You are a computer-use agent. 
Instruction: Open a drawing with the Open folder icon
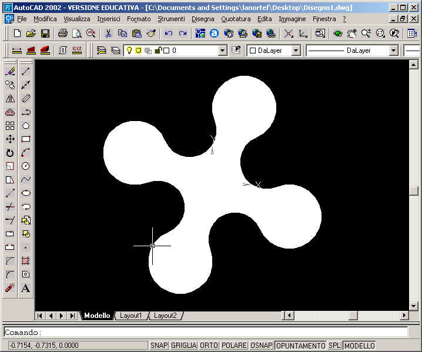tap(31, 33)
